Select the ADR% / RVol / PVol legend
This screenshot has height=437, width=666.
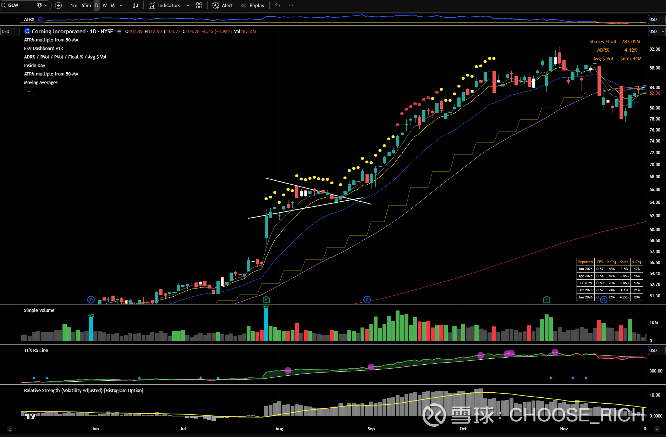click(65, 57)
